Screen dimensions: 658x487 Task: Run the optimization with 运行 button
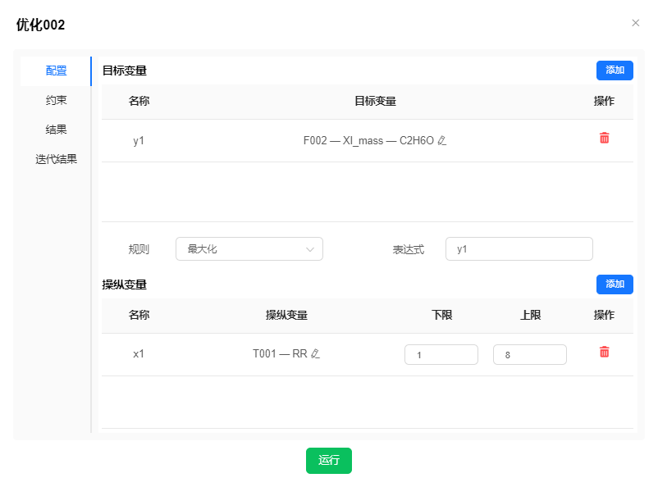pyautogui.click(x=328, y=461)
